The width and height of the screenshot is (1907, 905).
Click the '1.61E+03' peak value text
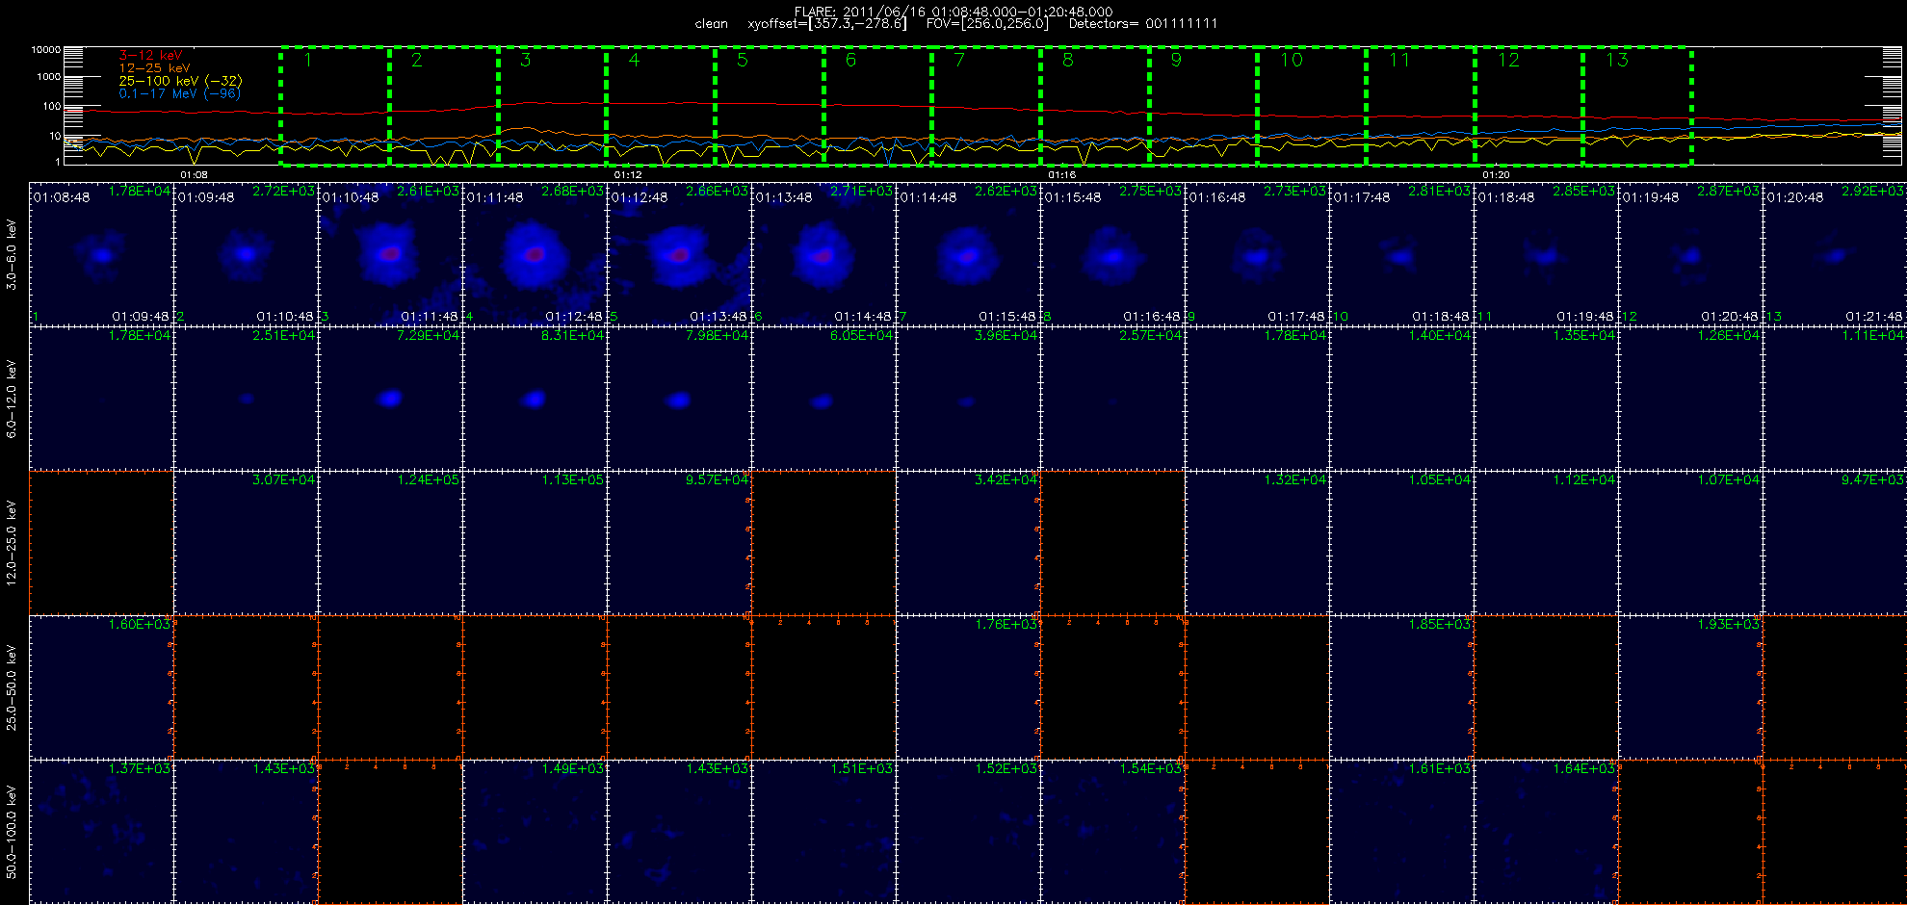click(x=1439, y=769)
